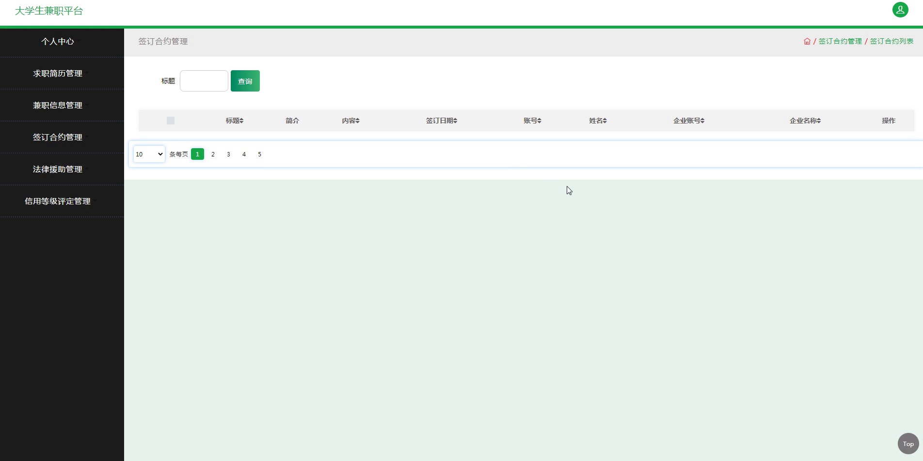Click the Top scroll-to-top button
923x461 pixels.
907,443
